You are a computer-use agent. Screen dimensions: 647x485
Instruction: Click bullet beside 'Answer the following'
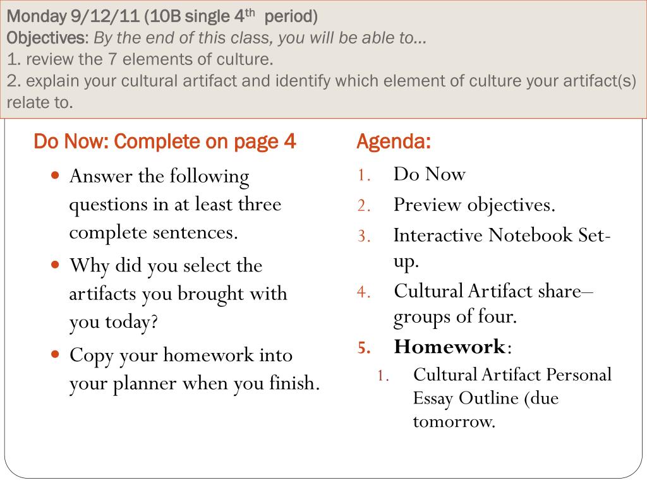pyautogui.click(x=56, y=176)
